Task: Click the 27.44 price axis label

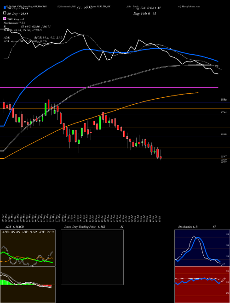Action: click(x=224, y=112)
